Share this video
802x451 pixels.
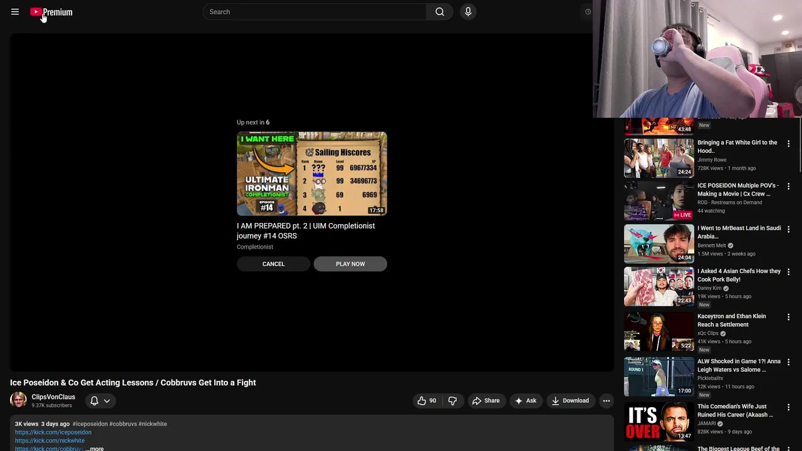pyautogui.click(x=486, y=401)
